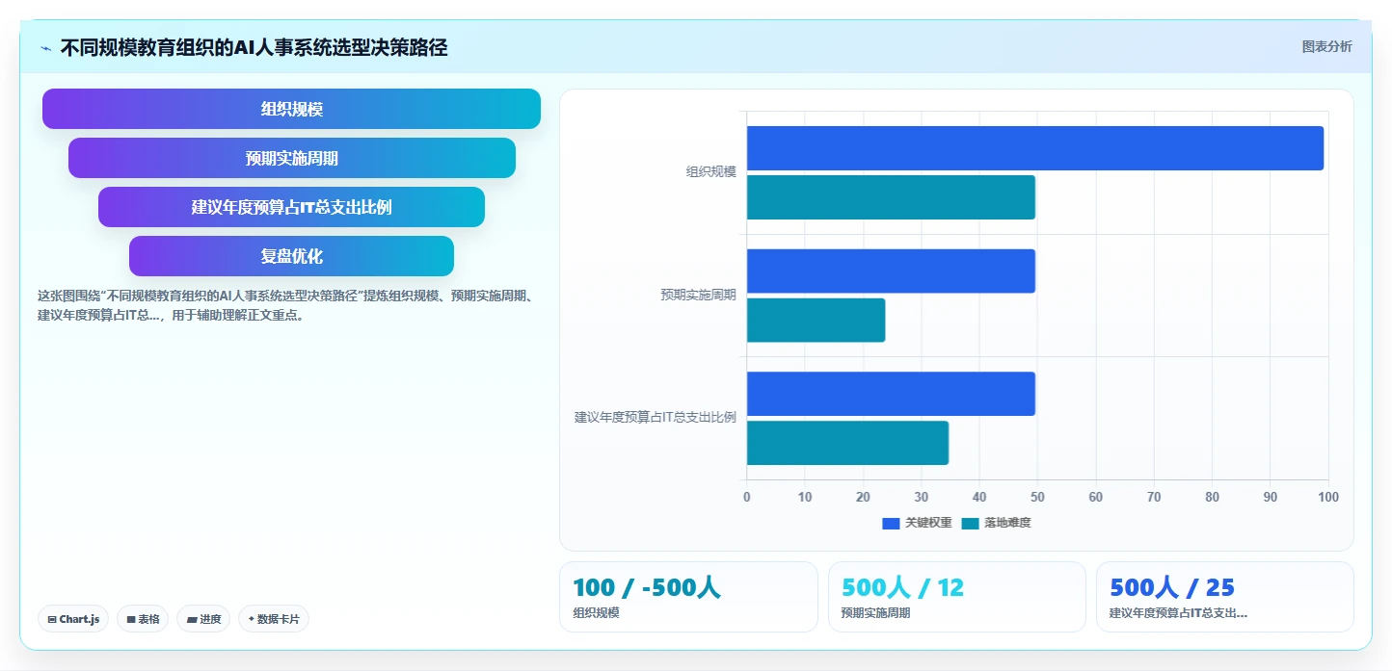Click the blue 关键权重 bar for 预期实施周期
Image resolution: width=1392 pixels, height=671 pixels.
pos(891,271)
